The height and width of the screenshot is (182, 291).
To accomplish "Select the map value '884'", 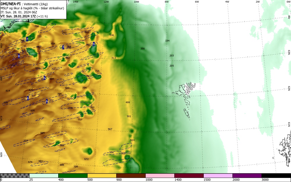I will (x=42, y=133).
